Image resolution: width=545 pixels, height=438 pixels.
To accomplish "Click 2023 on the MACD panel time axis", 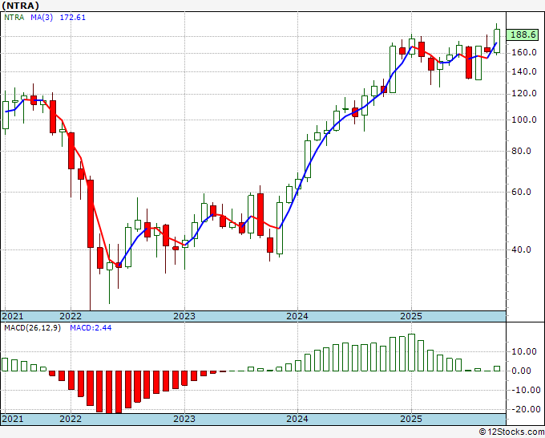I will [184, 419].
